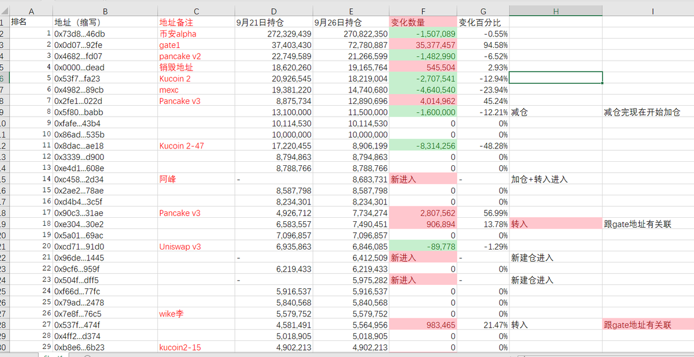The height and width of the screenshot is (357, 694).
Task: Click '新进入' in the 0xc458...2d34 row
Action: (x=423, y=179)
